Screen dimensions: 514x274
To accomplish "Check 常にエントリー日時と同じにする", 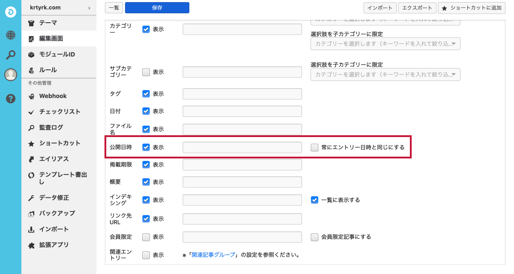I will coord(314,147).
